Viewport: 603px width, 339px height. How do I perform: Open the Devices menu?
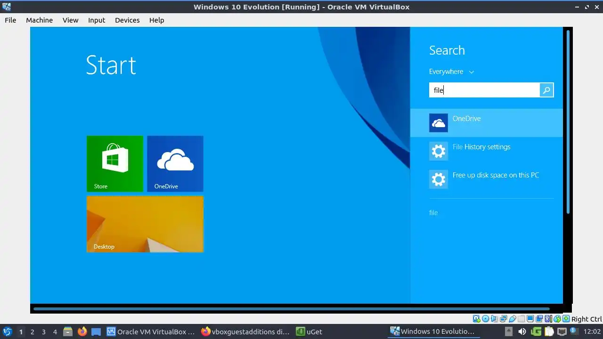point(127,20)
